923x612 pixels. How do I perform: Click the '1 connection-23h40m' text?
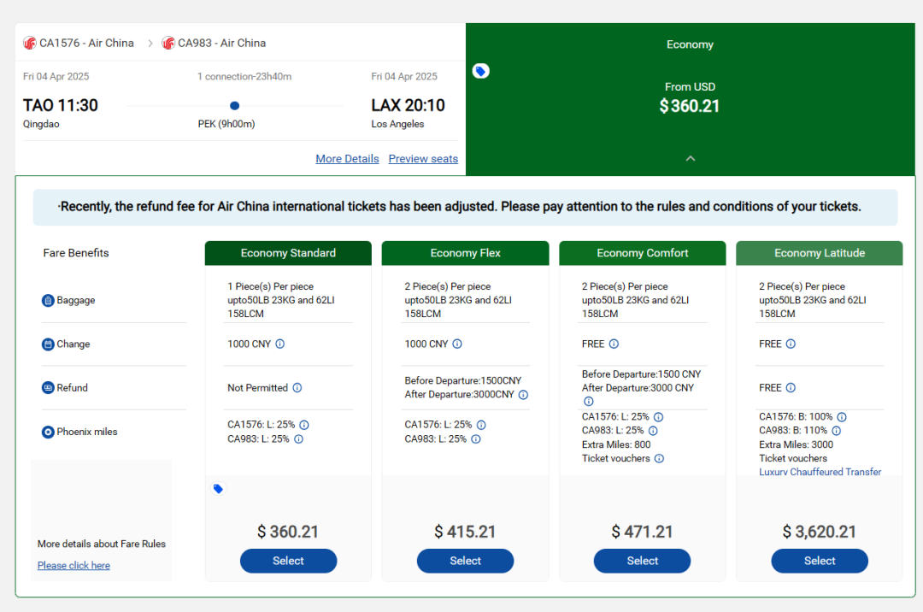click(244, 77)
